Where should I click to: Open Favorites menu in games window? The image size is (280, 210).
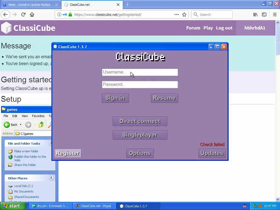point(38,116)
